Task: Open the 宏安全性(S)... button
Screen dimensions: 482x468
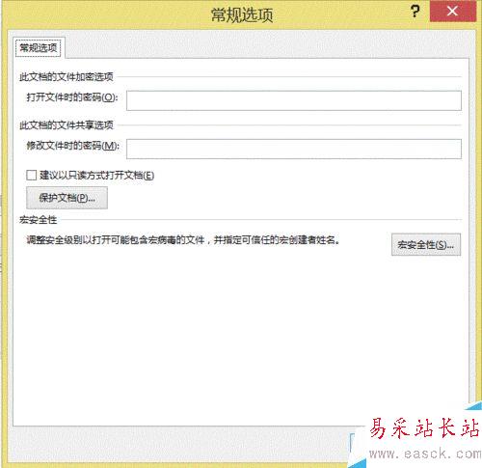Action: coord(426,245)
